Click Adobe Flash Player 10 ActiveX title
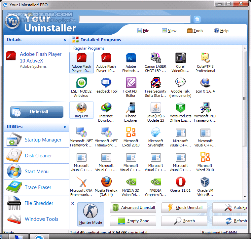The width and height of the screenshot is (251, 239). (41, 57)
